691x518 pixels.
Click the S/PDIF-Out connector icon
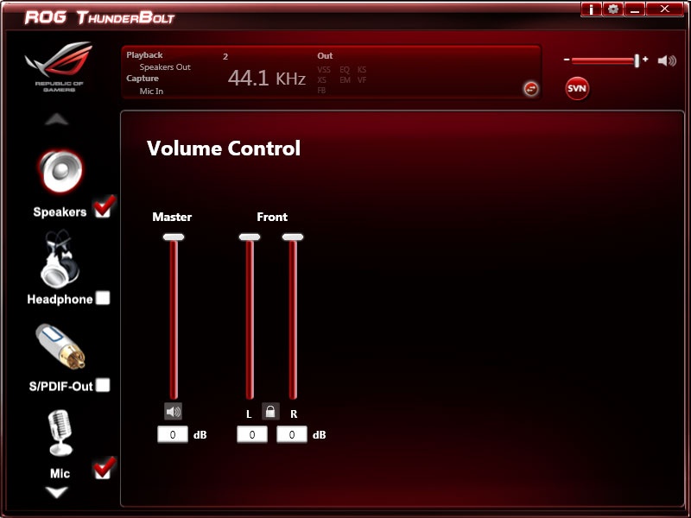tap(60, 346)
